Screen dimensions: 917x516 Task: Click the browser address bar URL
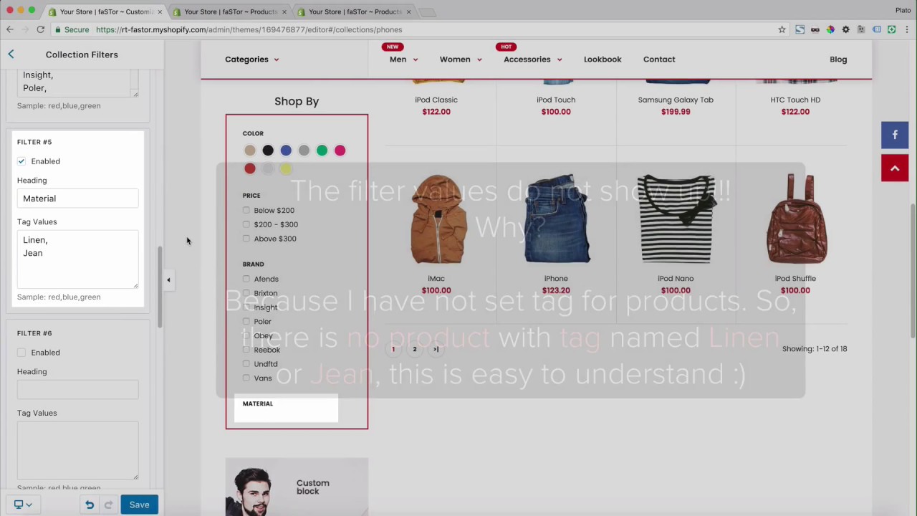tap(249, 29)
